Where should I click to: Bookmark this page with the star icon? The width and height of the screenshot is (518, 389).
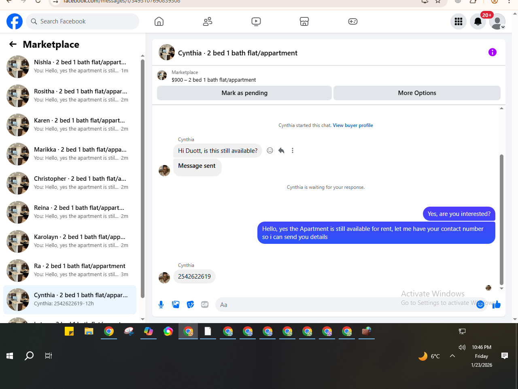[x=438, y=1]
